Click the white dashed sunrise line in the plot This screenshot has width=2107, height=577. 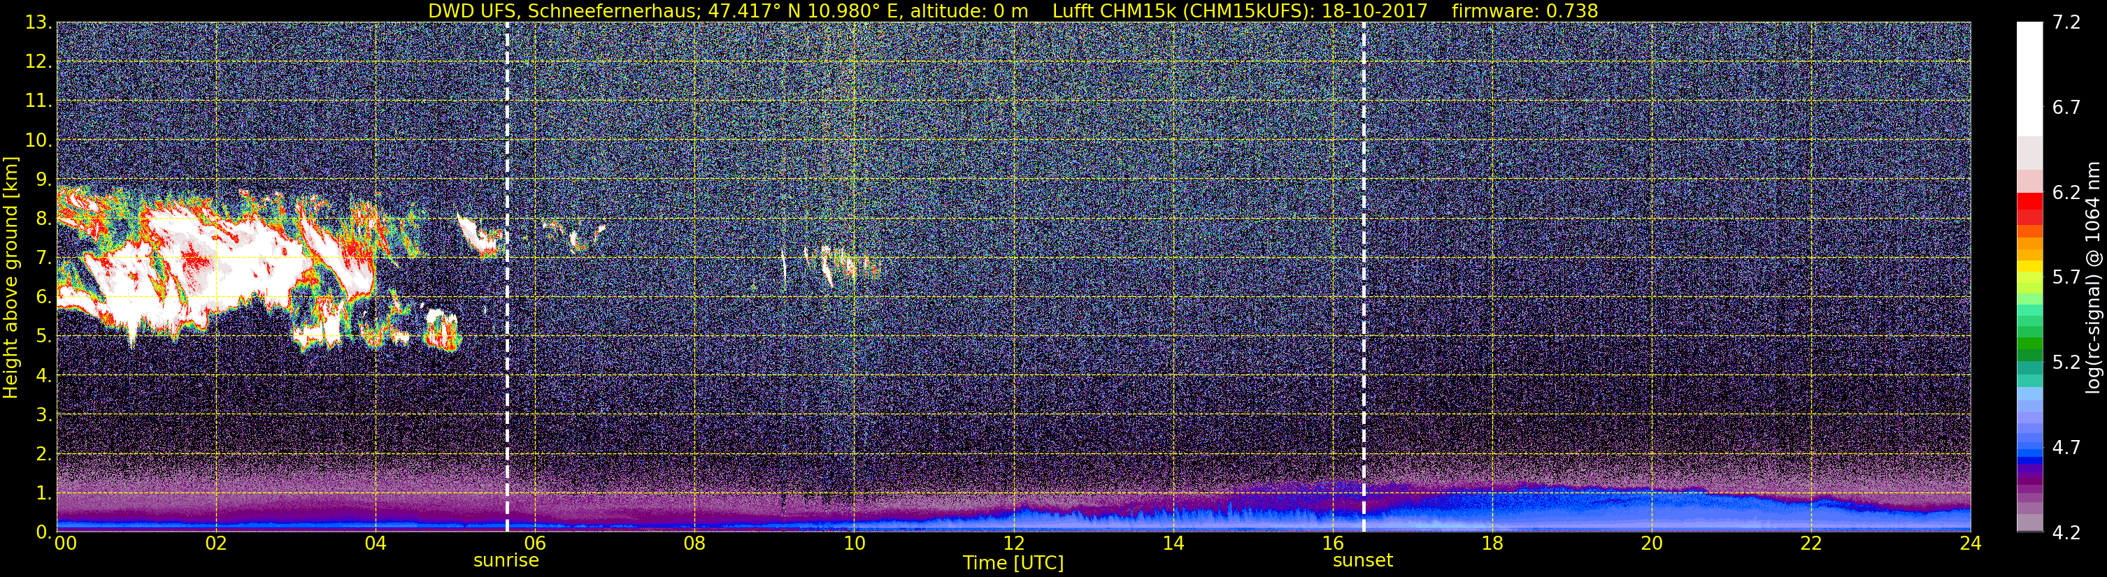(507, 276)
